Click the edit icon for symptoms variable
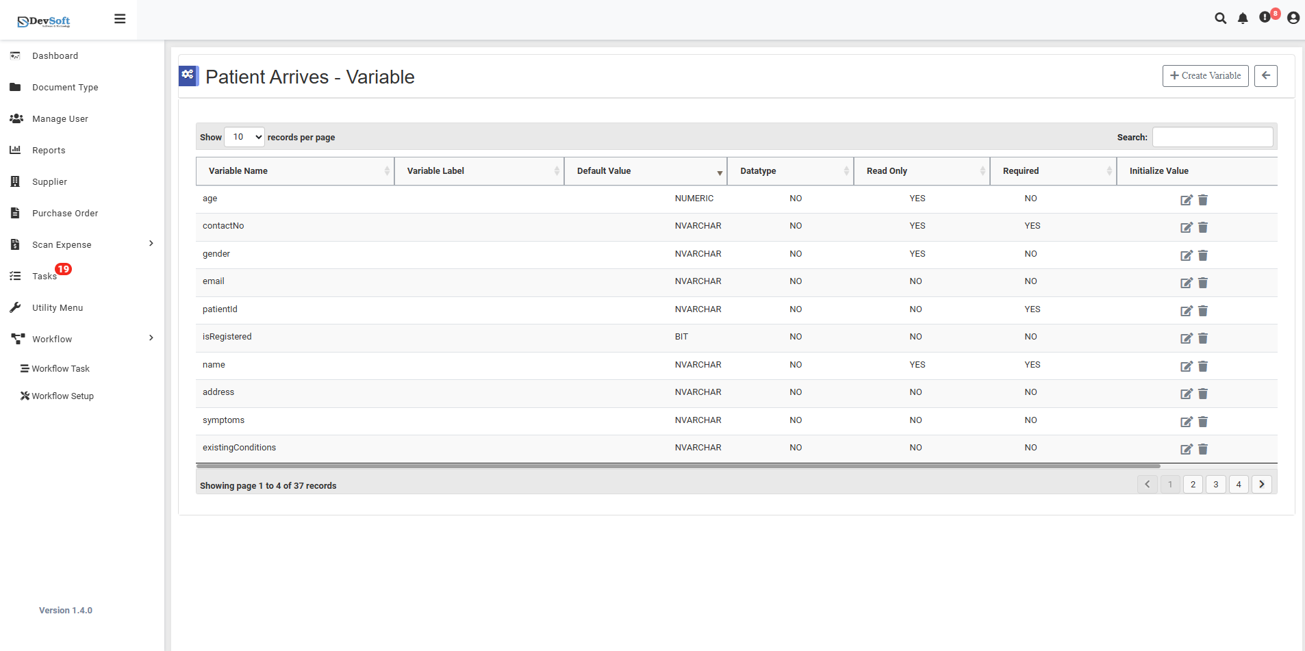 [x=1187, y=422]
